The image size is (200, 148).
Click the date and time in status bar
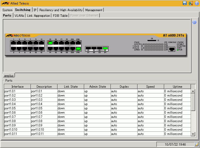[x=175, y=144]
